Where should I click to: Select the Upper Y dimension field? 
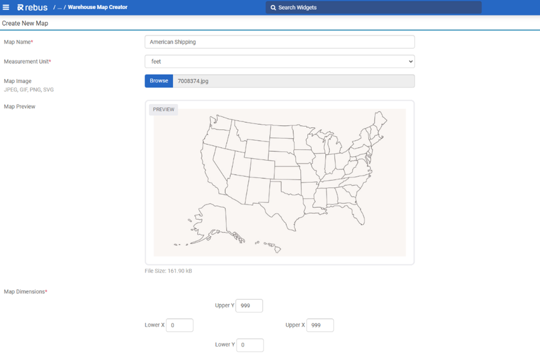point(249,306)
